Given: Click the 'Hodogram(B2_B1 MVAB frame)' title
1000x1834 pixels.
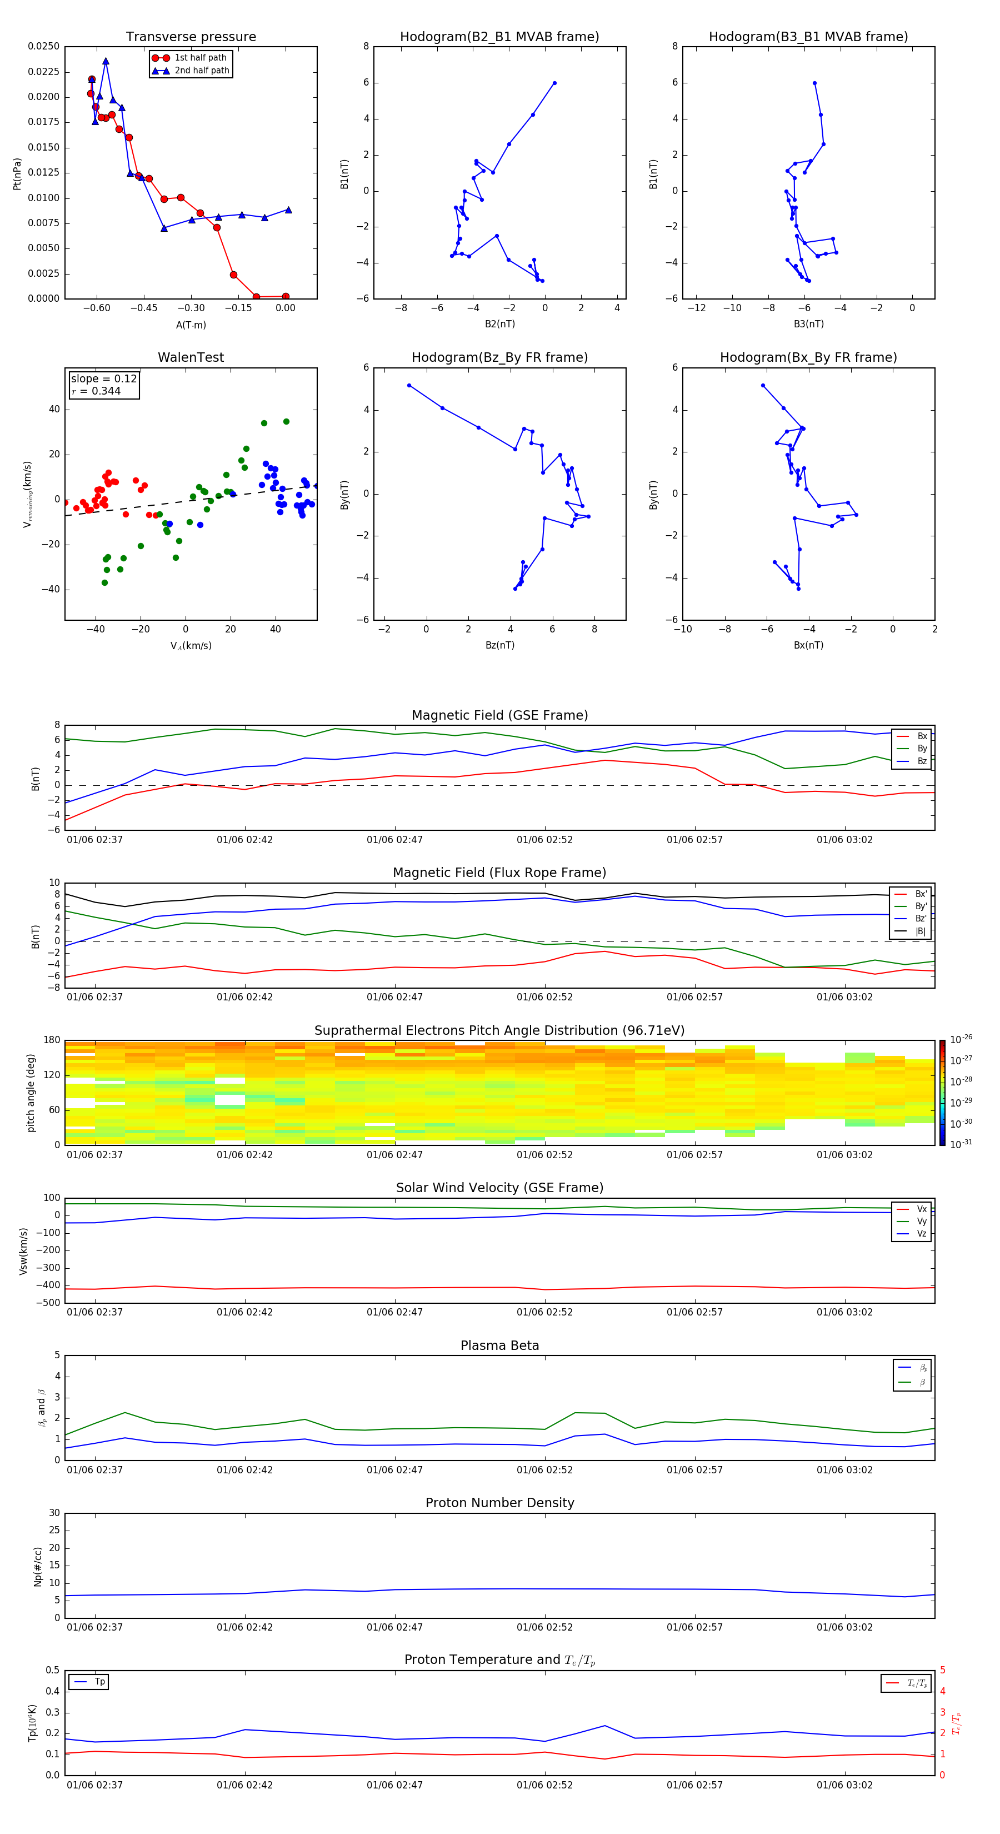Looking at the screenshot, I should coord(499,37).
